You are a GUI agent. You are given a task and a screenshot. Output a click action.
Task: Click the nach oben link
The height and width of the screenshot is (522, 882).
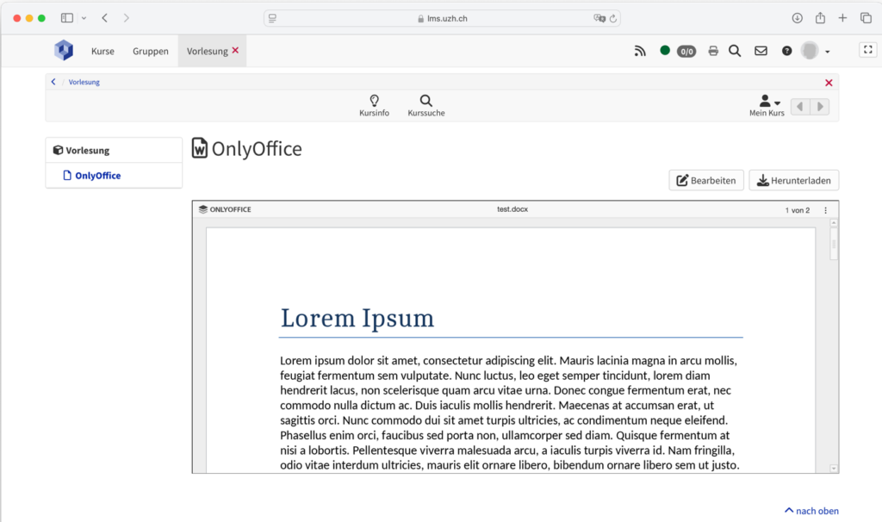click(x=811, y=510)
